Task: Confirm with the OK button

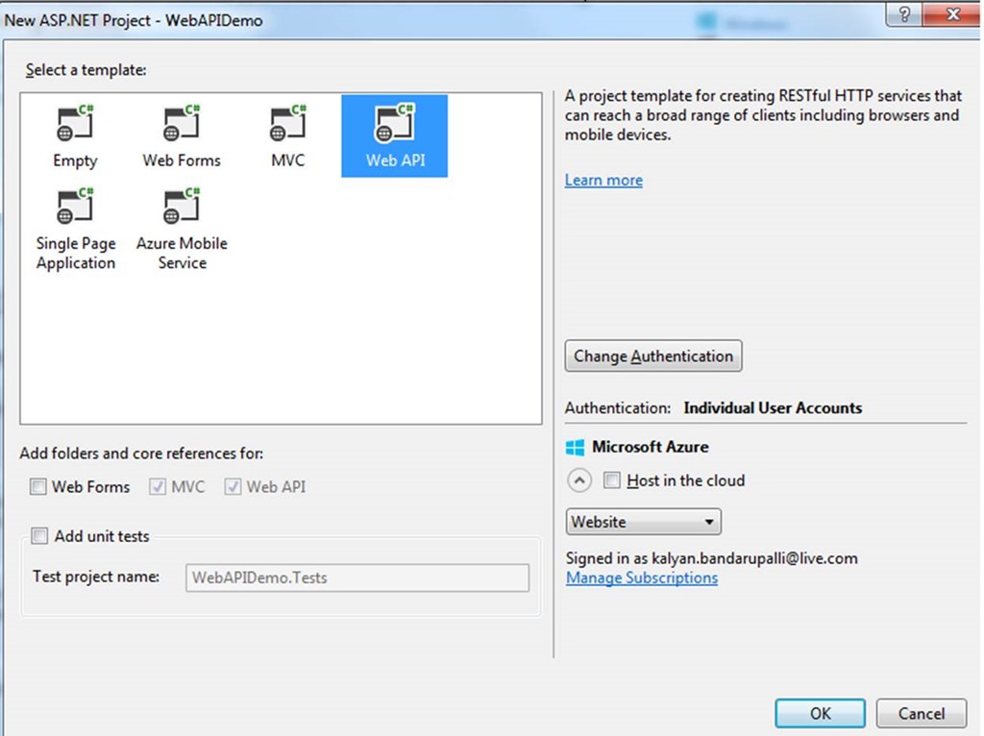Action: (821, 713)
